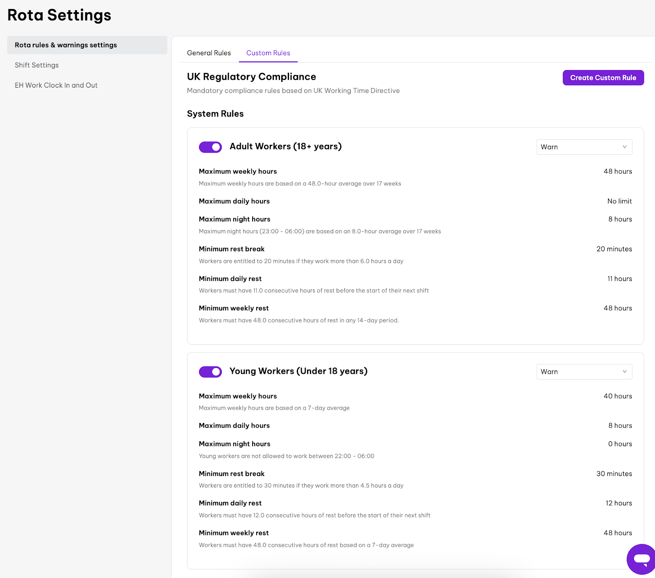Open the chat support bubble
The image size is (655, 578).
click(x=641, y=559)
